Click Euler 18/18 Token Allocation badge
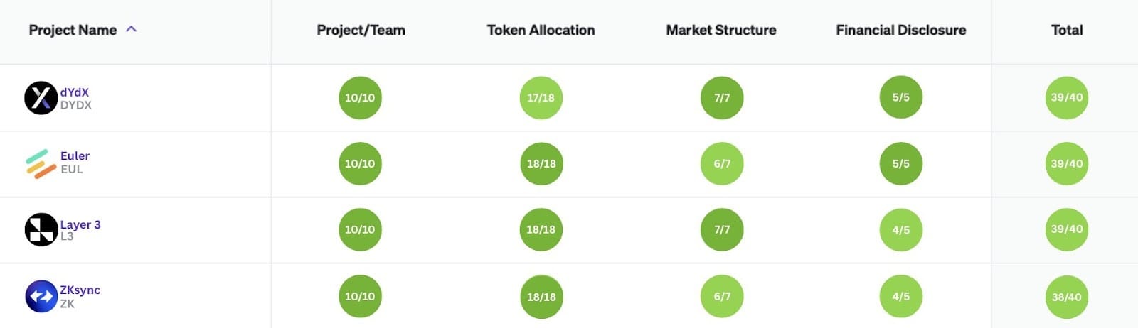Viewport: 1138px width, 328px height. (541, 163)
